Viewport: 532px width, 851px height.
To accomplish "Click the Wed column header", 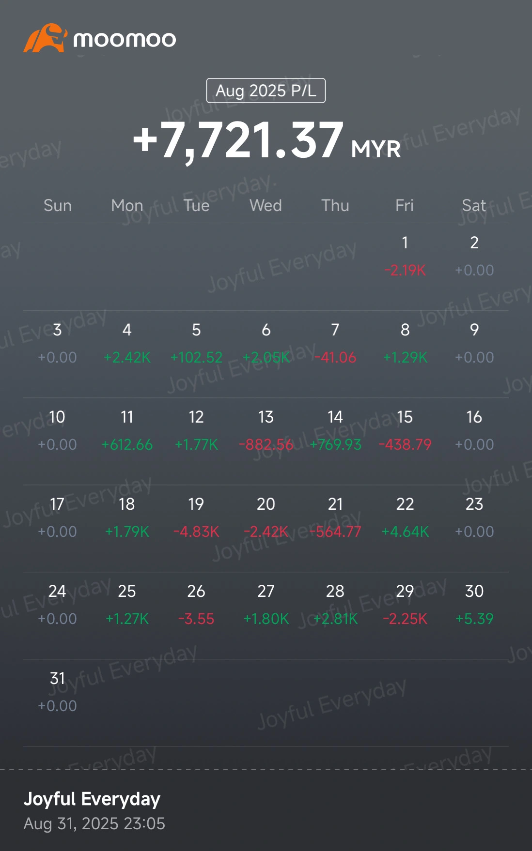I will (x=266, y=205).
